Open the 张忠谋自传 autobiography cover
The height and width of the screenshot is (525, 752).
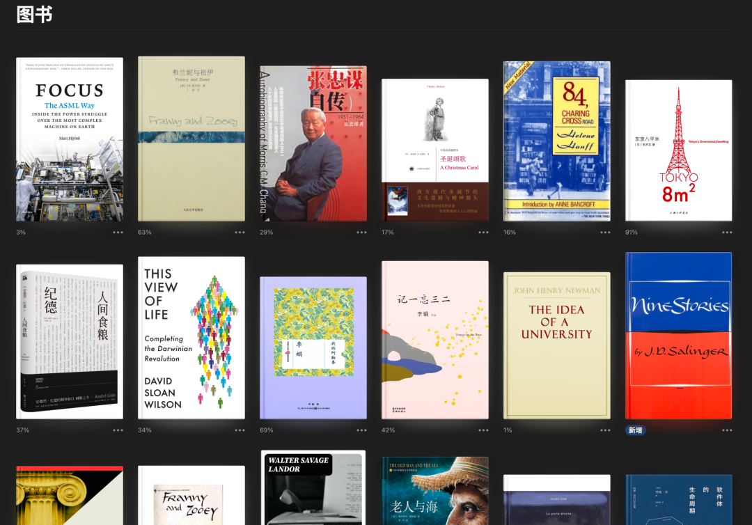point(313,144)
